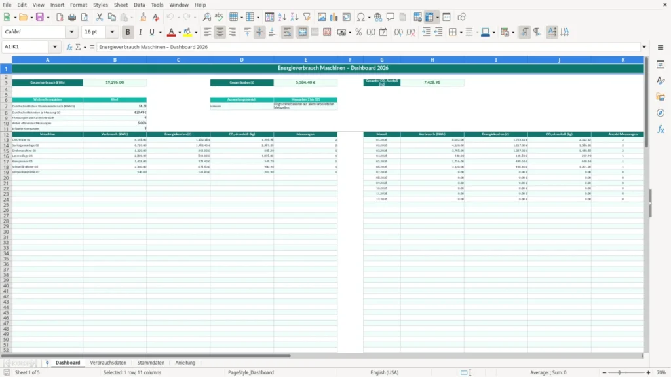Expand the Font Color dropdown arrow

(180, 33)
